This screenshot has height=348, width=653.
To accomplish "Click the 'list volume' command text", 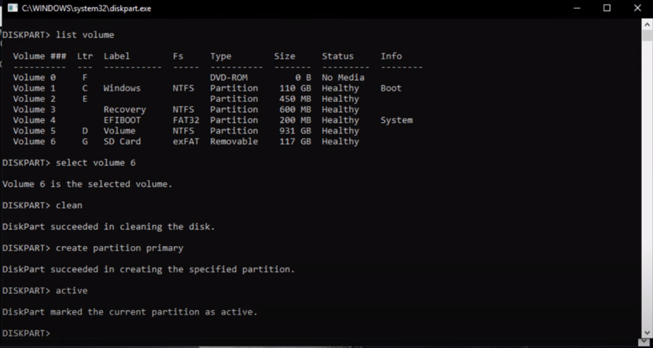I will [x=85, y=35].
